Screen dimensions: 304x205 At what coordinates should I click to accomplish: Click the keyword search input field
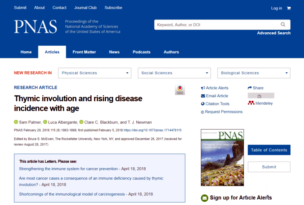216,25
